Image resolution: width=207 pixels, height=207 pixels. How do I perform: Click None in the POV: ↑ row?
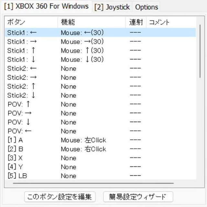[69, 104]
